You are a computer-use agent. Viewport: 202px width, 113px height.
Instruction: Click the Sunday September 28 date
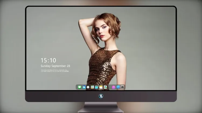(55, 66)
